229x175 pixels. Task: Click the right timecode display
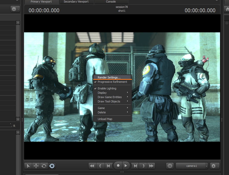[x=200, y=10]
